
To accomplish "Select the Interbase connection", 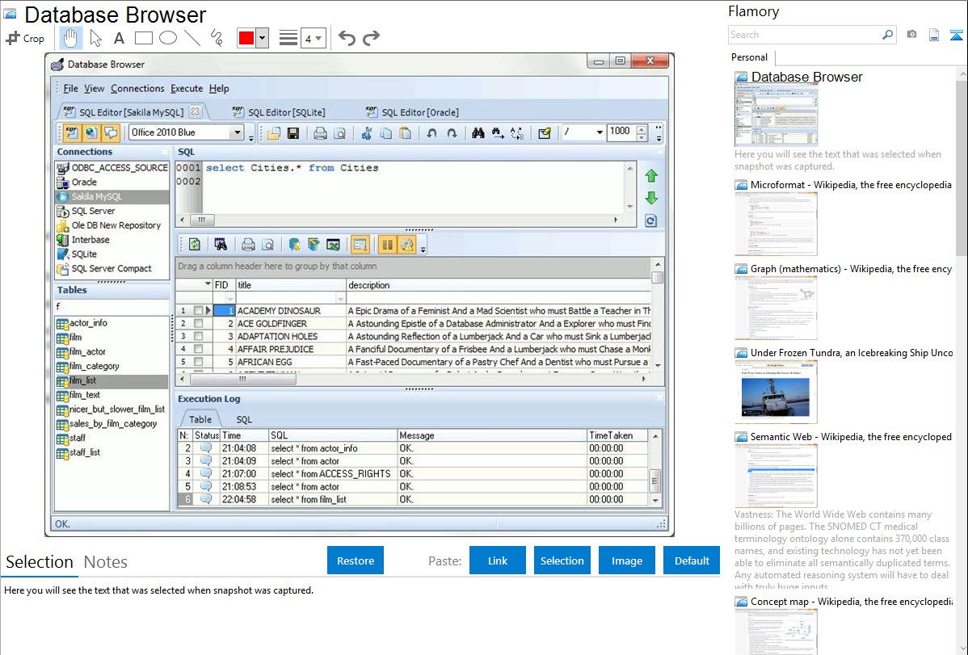I will (90, 240).
